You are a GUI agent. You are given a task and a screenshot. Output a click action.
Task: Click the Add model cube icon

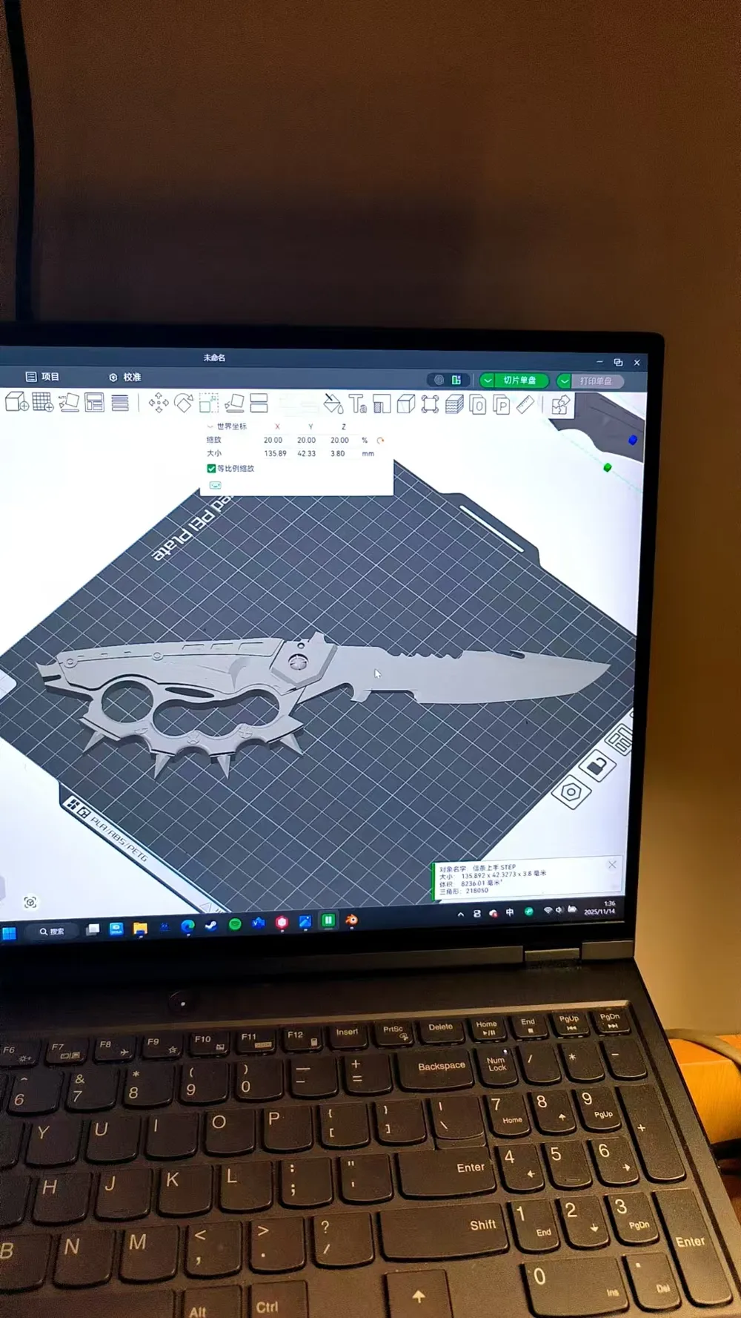(16, 402)
